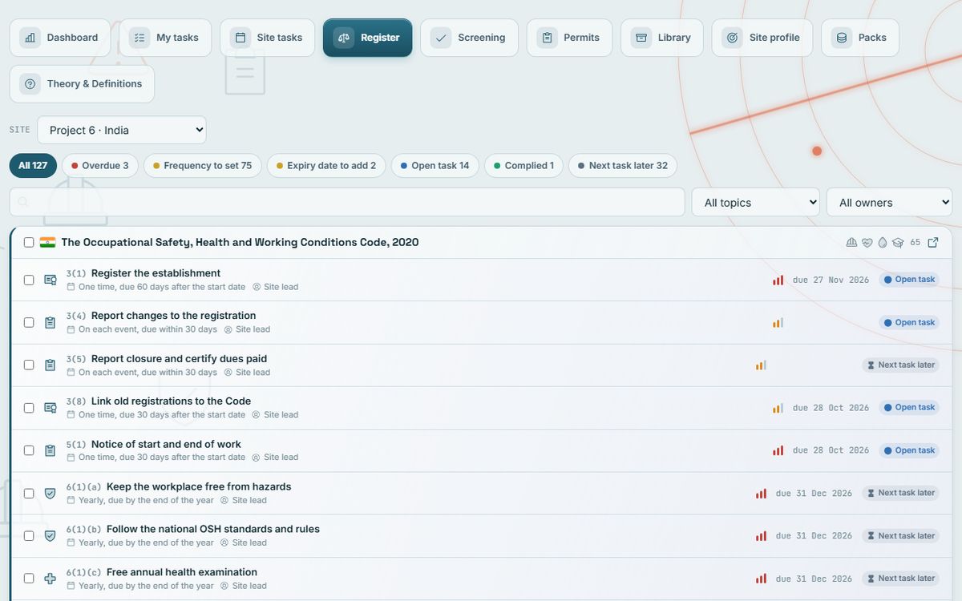Click the clipboard icon on Report changes to the registration
This screenshot has width=962, height=601.
tap(51, 322)
